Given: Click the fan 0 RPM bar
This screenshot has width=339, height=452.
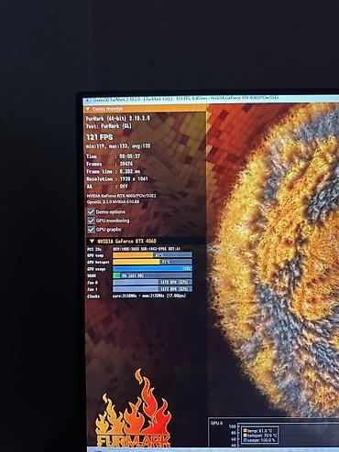Looking at the screenshot, I should pyautogui.click(x=152, y=282).
